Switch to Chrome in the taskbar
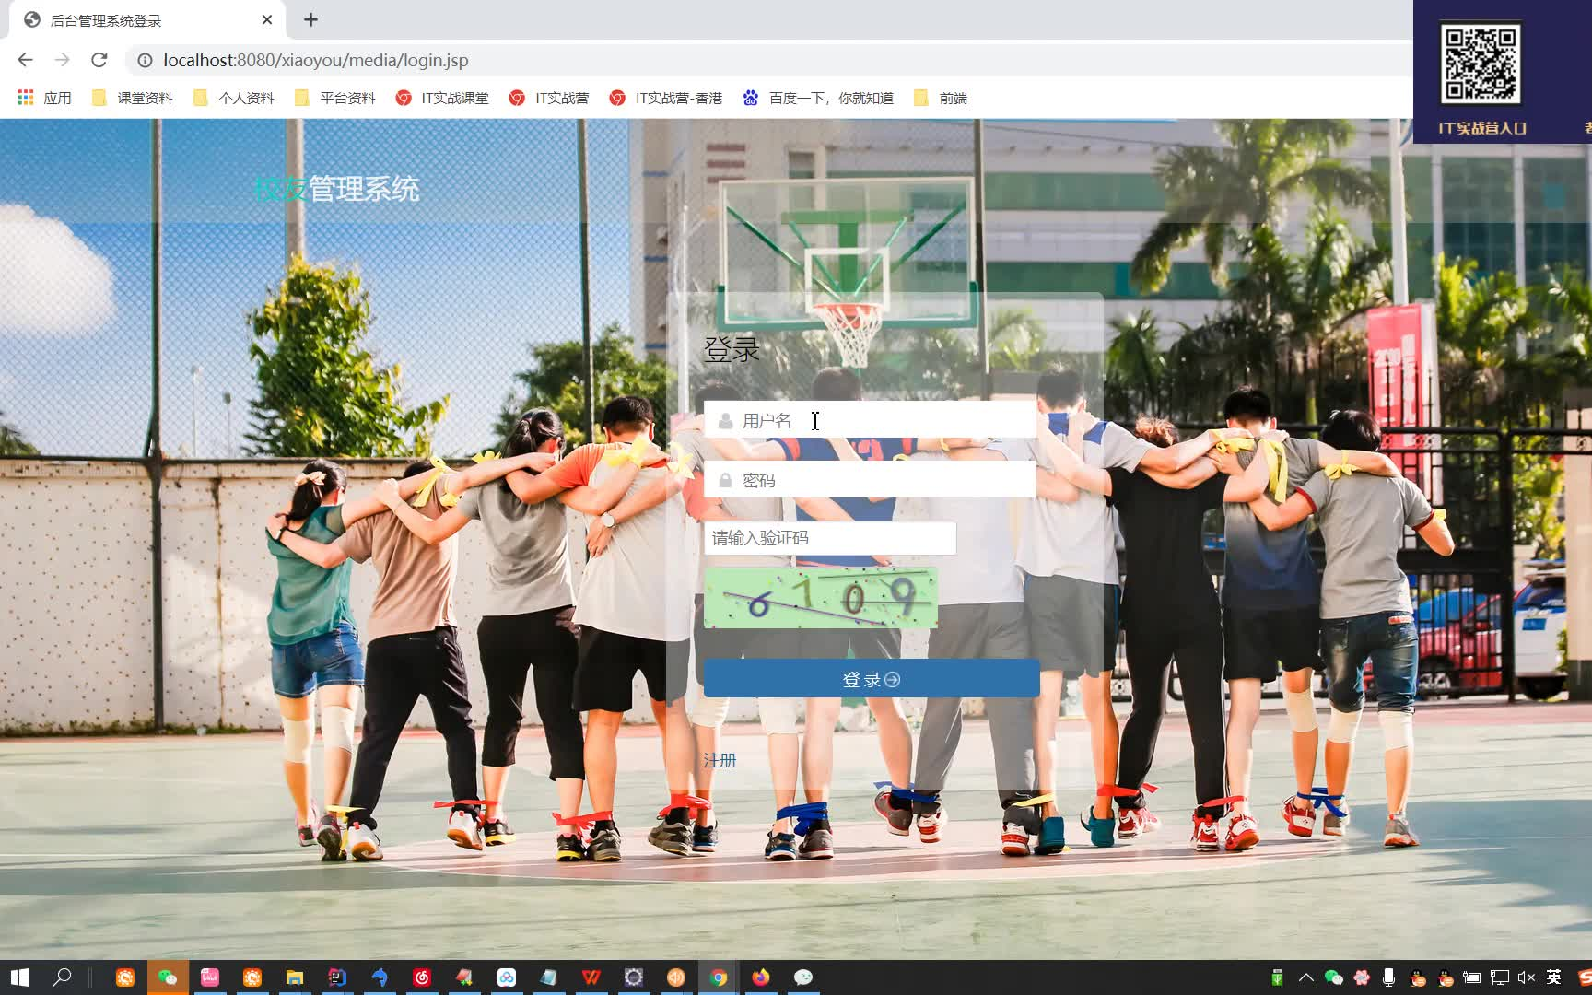The image size is (1592, 995). click(x=719, y=977)
